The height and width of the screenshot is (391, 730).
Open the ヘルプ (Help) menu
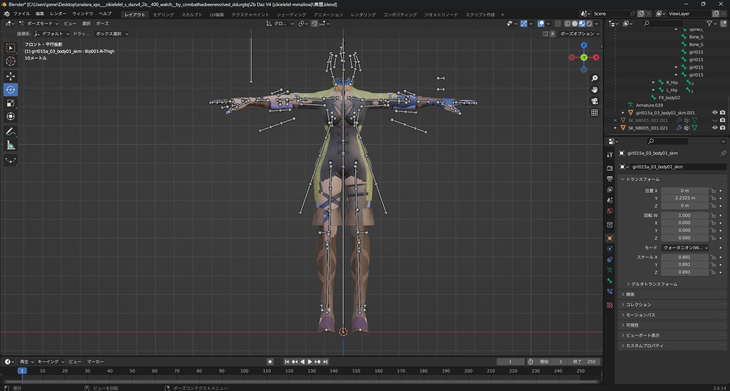(105, 14)
